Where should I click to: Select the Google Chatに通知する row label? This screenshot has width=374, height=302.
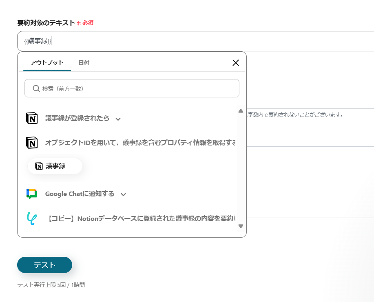(80, 194)
